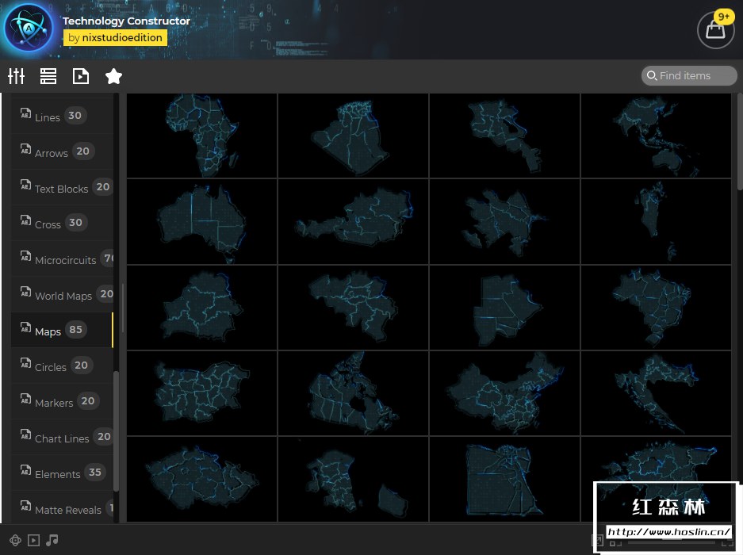Open the shopping bag cart icon
Screen dimensions: 743x555
click(x=715, y=30)
